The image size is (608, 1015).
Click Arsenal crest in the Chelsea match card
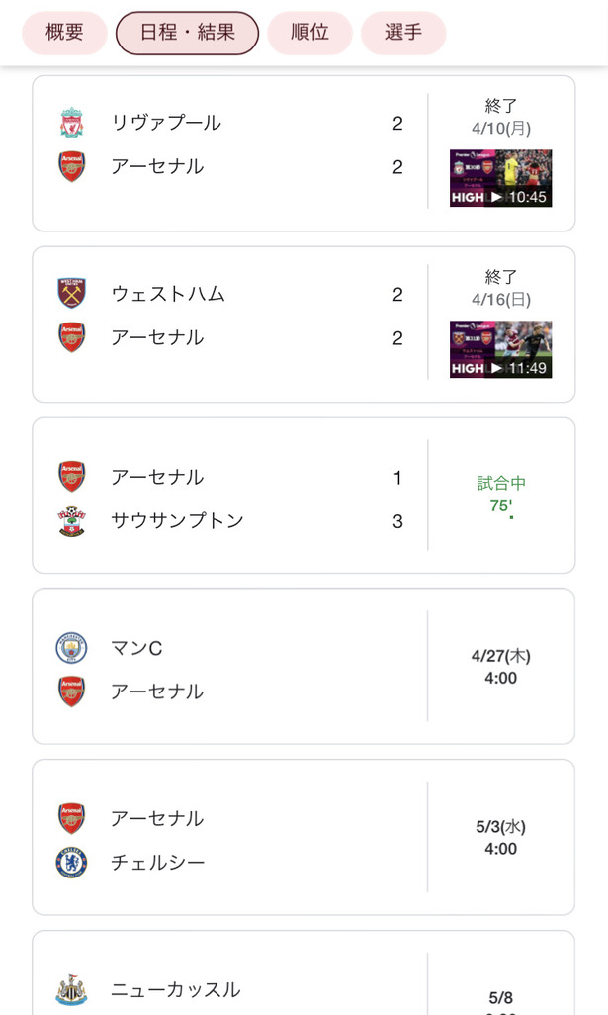71,819
